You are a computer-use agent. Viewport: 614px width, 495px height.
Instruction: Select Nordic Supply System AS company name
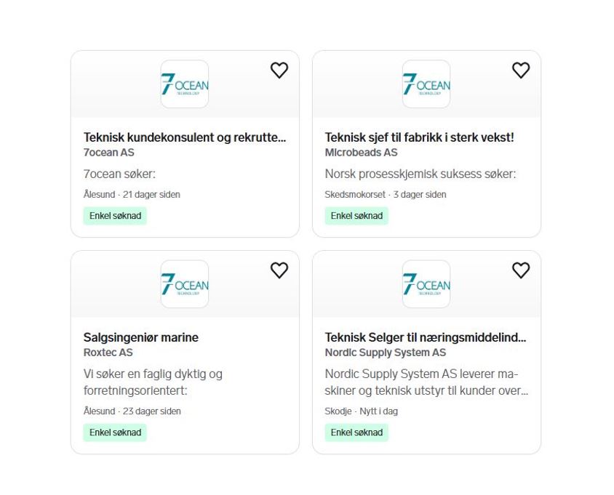pyautogui.click(x=386, y=353)
